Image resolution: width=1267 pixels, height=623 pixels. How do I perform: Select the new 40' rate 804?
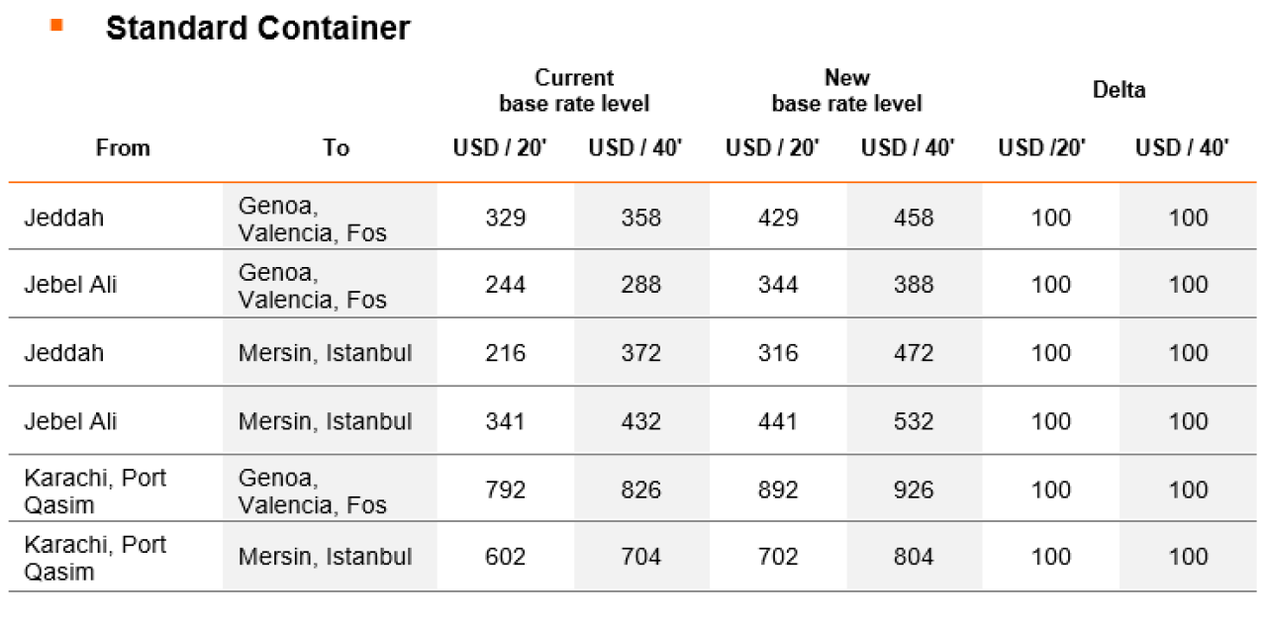[914, 557]
